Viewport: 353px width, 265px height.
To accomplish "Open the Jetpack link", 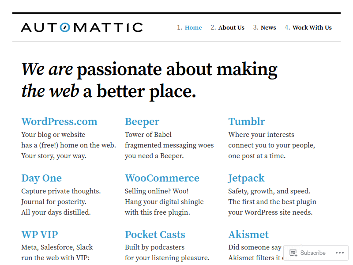I will click(246, 178).
